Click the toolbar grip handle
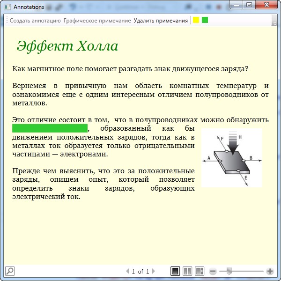 7,20
